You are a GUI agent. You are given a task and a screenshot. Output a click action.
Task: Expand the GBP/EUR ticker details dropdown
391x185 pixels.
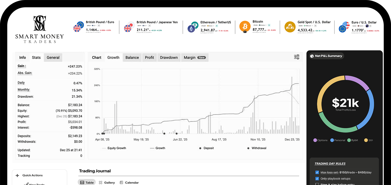[x=96, y=25]
